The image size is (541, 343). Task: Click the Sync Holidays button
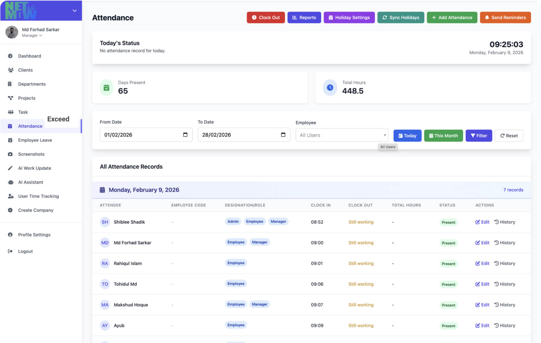[400, 17]
